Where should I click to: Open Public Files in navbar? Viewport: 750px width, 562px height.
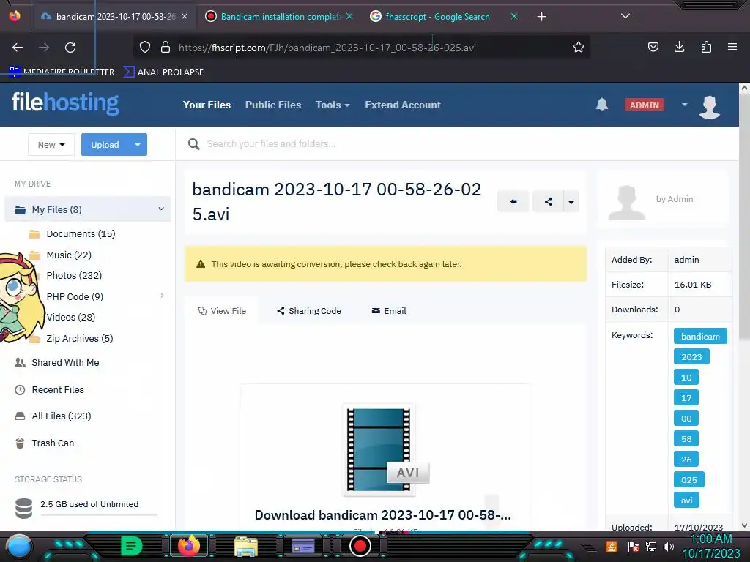tap(273, 105)
